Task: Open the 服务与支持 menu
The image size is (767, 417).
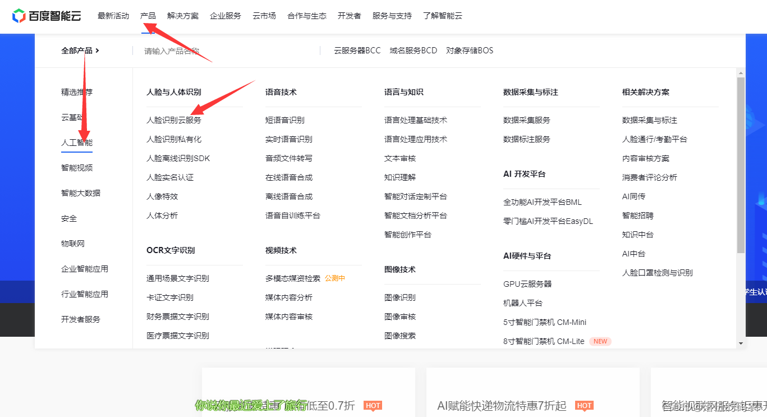Action: (392, 16)
